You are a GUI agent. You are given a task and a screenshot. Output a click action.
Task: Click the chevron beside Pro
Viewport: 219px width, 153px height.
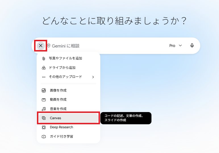[x=180, y=46]
